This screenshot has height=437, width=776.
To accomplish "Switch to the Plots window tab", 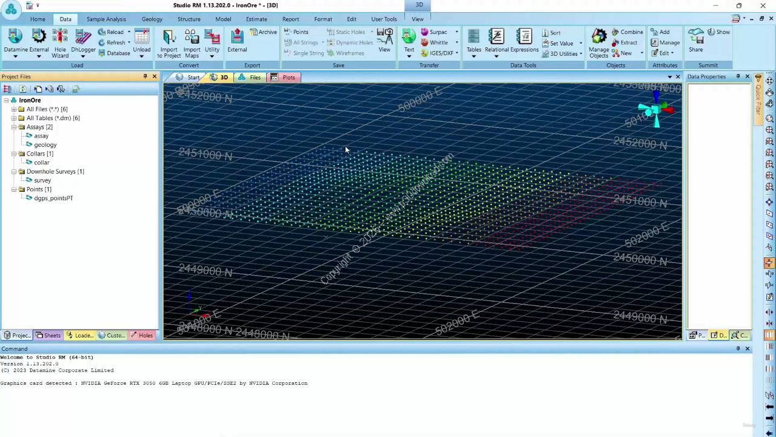I will click(x=283, y=78).
